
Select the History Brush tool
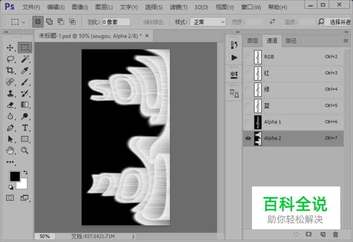pos(25,93)
